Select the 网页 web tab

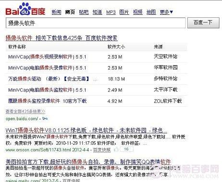(x=70, y=12)
